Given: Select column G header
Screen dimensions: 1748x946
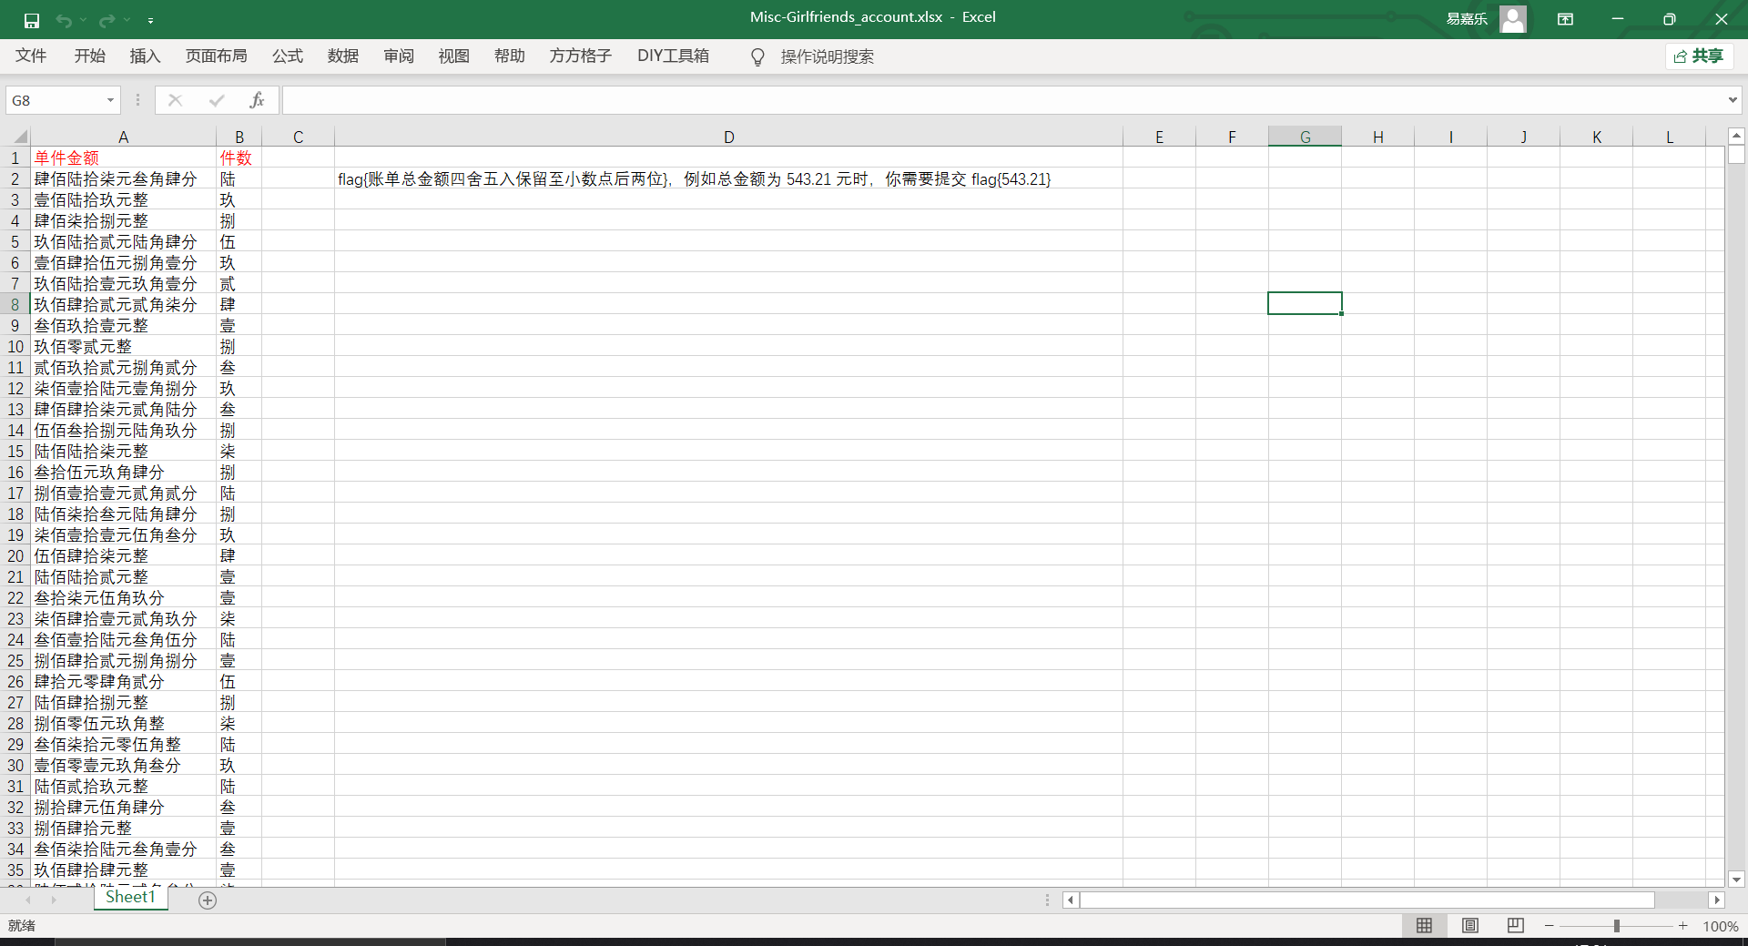Looking at the screenshot, I should tap(1305, 137).
